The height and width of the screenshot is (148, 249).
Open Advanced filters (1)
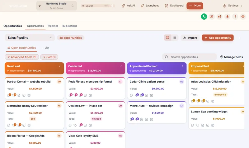click(22, 57)
